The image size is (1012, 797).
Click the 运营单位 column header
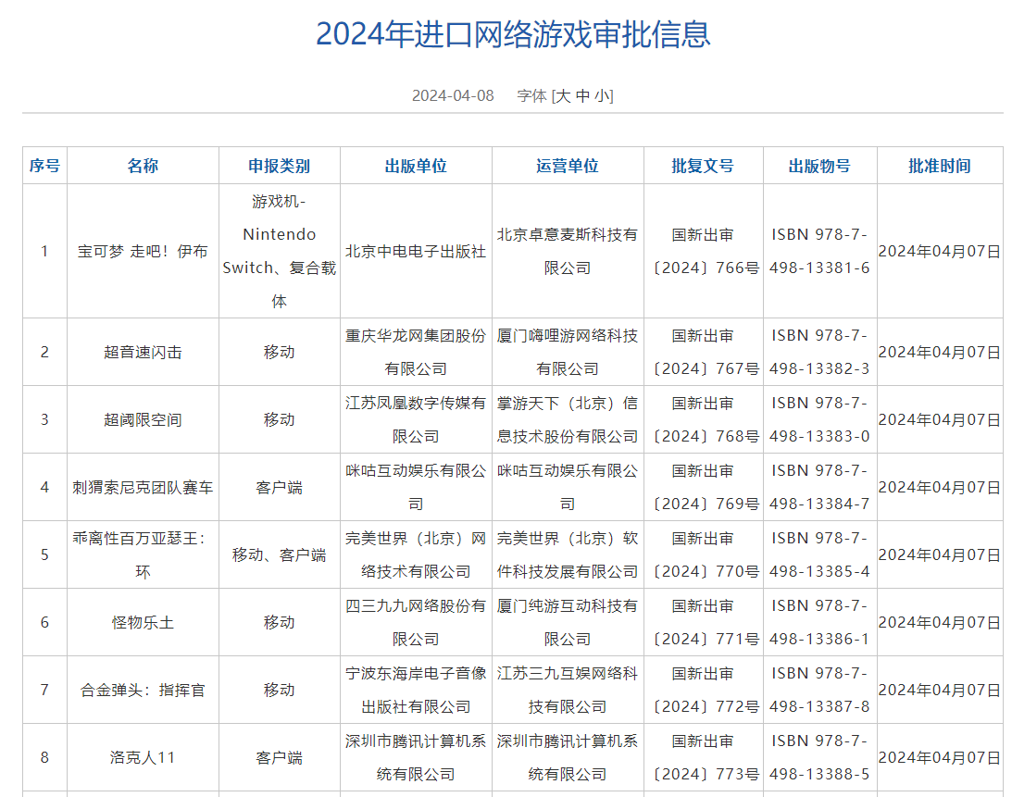568,166
